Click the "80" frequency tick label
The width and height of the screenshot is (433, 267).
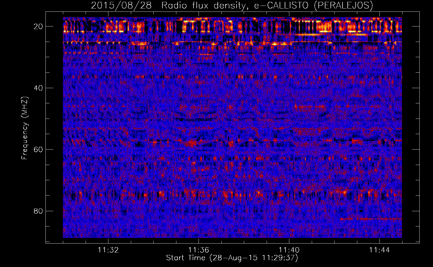coord(39,211)
